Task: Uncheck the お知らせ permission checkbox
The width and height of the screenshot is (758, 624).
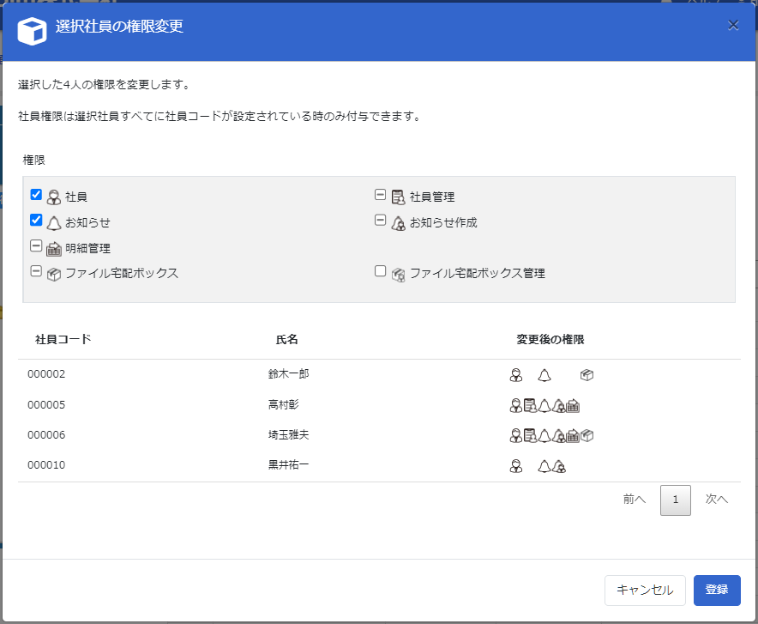Action: coord(36,221)
